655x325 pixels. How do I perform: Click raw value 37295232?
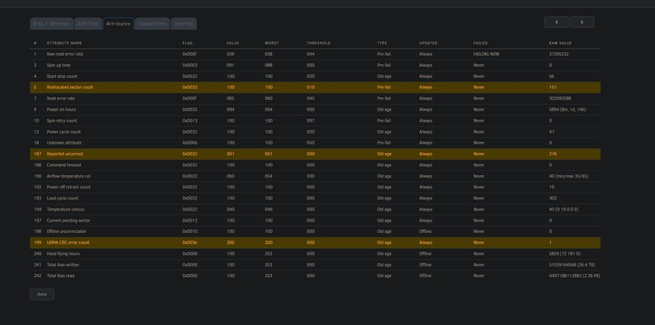point(559,54)
